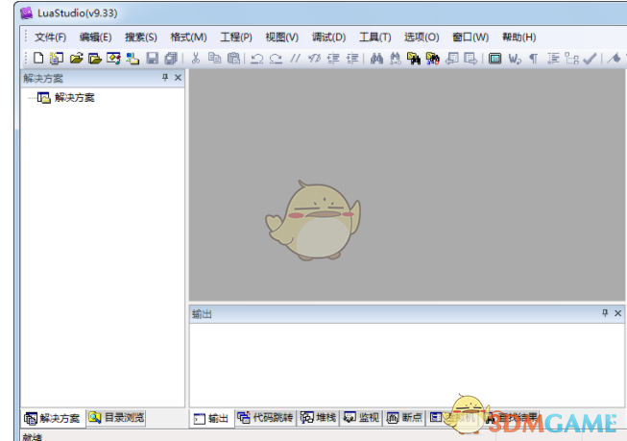Open the 帮助(H) menu
This screenshot has width=627, height=441.
pos(519,37)
